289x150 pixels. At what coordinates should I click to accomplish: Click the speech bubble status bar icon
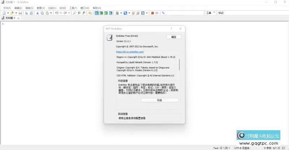[x=283, y=148]
